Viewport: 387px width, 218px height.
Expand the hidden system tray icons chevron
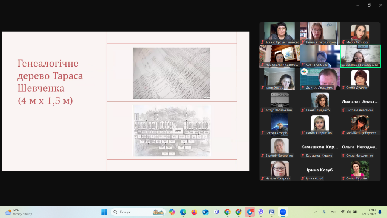coord(316,212)
